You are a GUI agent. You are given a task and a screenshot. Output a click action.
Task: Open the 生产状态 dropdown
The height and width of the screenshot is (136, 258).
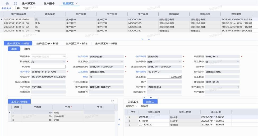click(x=180, y=62)
